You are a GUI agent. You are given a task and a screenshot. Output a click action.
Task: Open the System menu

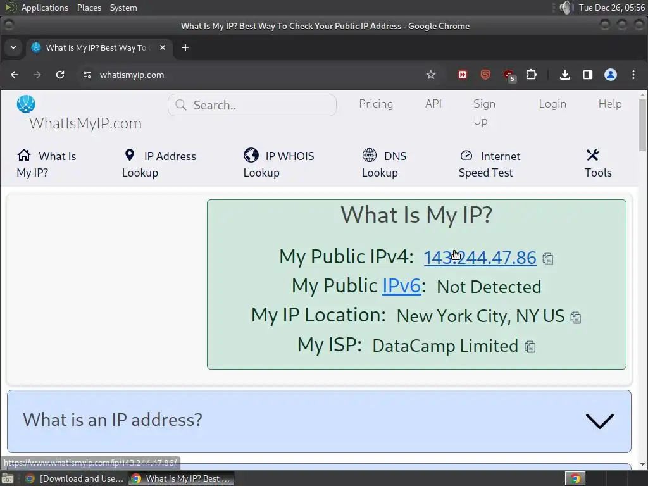(123, 8)
